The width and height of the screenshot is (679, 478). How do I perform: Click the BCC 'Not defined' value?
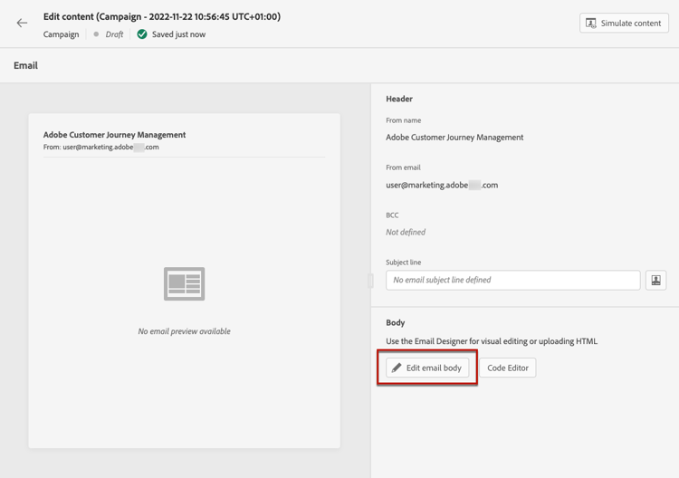(x=406, y=232)
